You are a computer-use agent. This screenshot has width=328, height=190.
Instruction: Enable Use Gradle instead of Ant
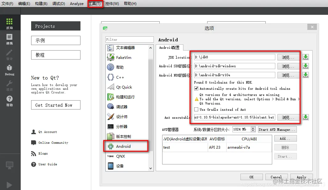(196, 109)
